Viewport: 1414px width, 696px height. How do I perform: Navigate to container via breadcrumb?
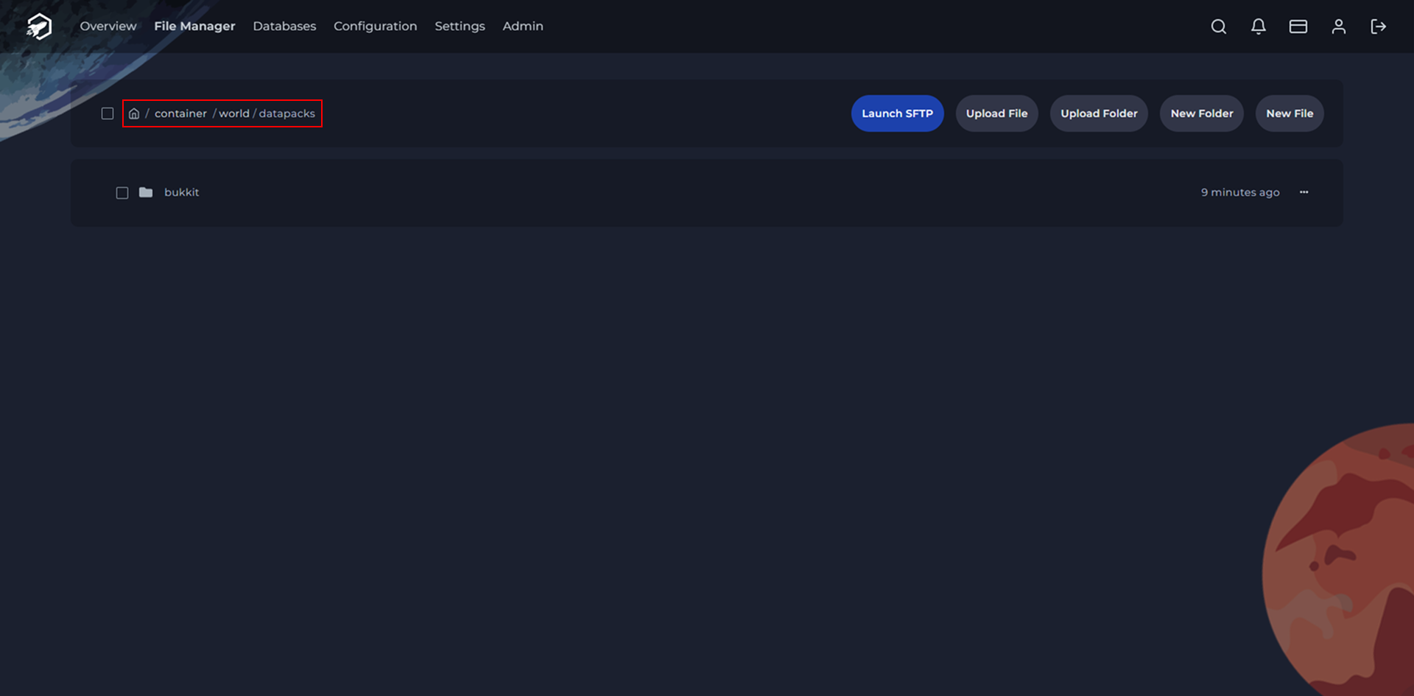pyautogui.click(x=180, y=113)
